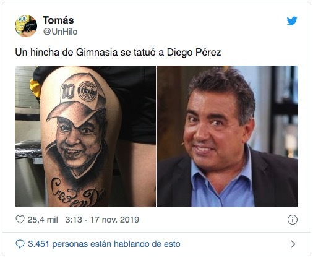313x258 pixels.
Task: Click the GE club emblem on tattoo cap
Action: (x=88, y=91)
